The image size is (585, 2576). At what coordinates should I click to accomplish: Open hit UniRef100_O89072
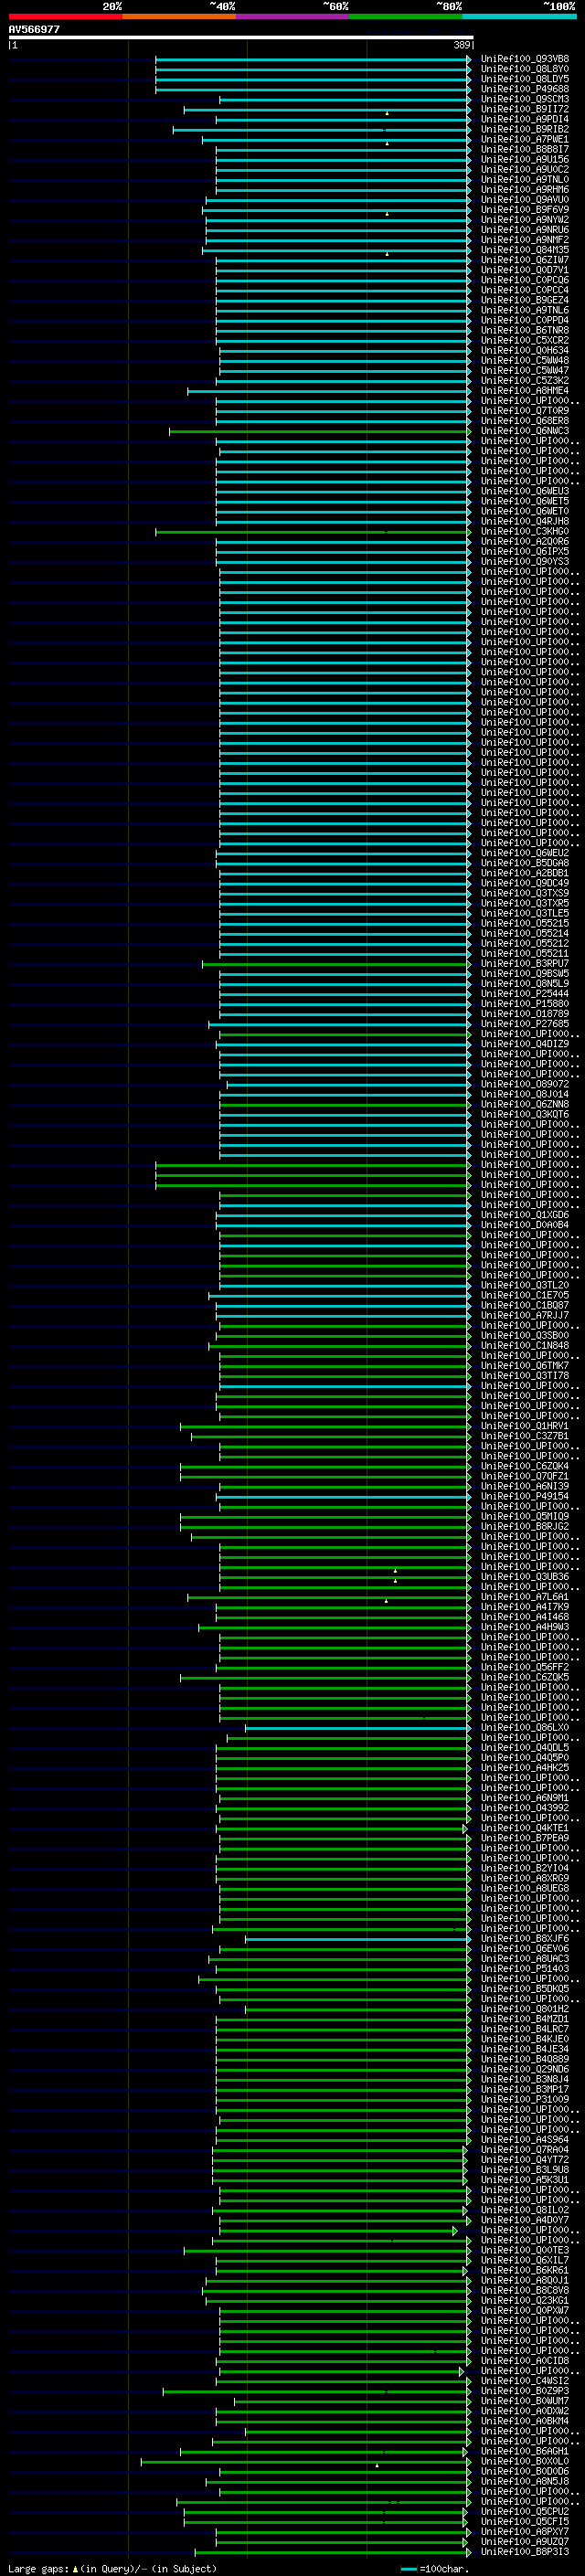[524, 1084]
